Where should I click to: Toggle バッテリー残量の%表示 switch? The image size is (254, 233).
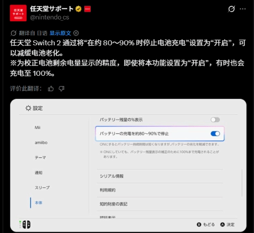(x=215, y=120)
